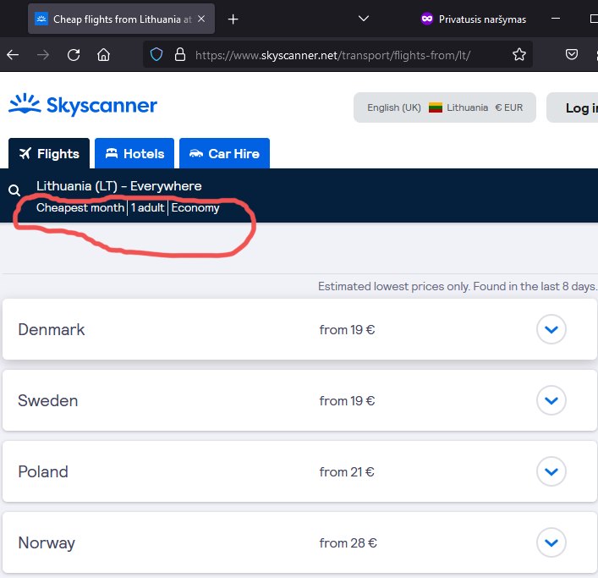The image size is (598, 578).
Task: Bookmark this page with the star icon
Action: [519, 54]
